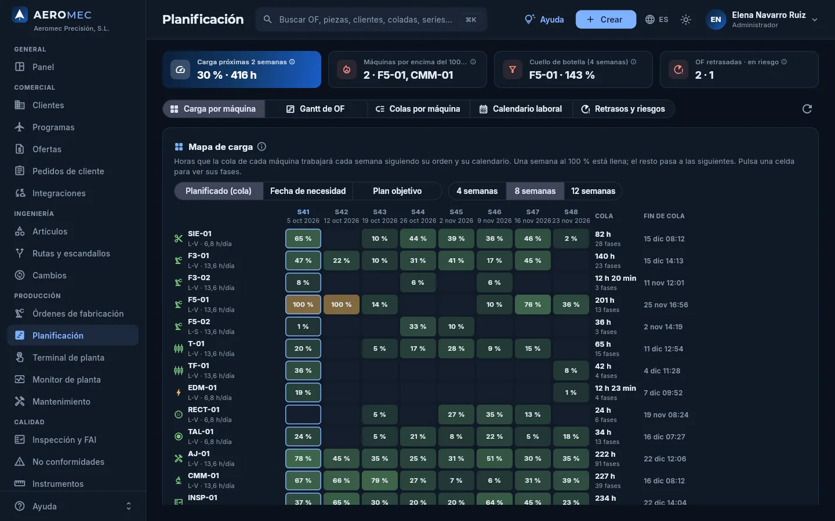Open Programas with airplane icon
This screenshot has width=835, height=521.
point(72,127)
